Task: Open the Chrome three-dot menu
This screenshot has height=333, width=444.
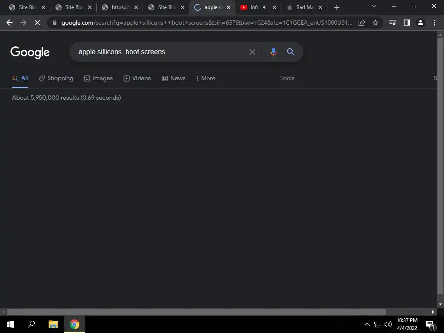Action: [434, 23]
